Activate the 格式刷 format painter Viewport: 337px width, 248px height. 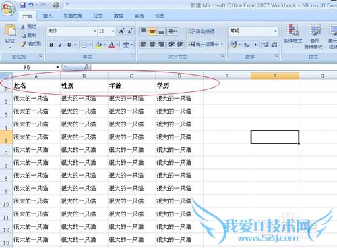pyautogui.click(x=31, y=44)
